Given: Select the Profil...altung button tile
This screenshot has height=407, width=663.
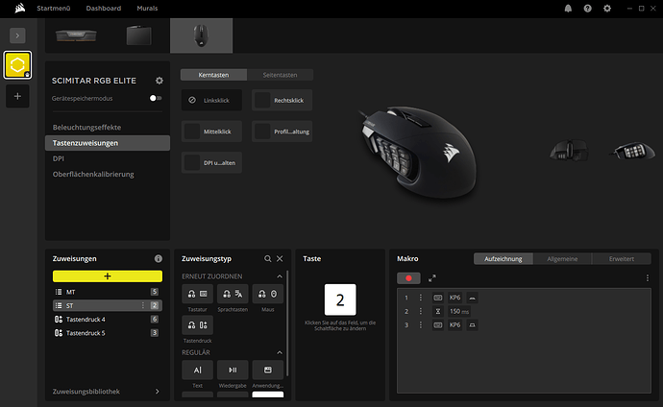Looking at the screenshot, I should 282,132.
